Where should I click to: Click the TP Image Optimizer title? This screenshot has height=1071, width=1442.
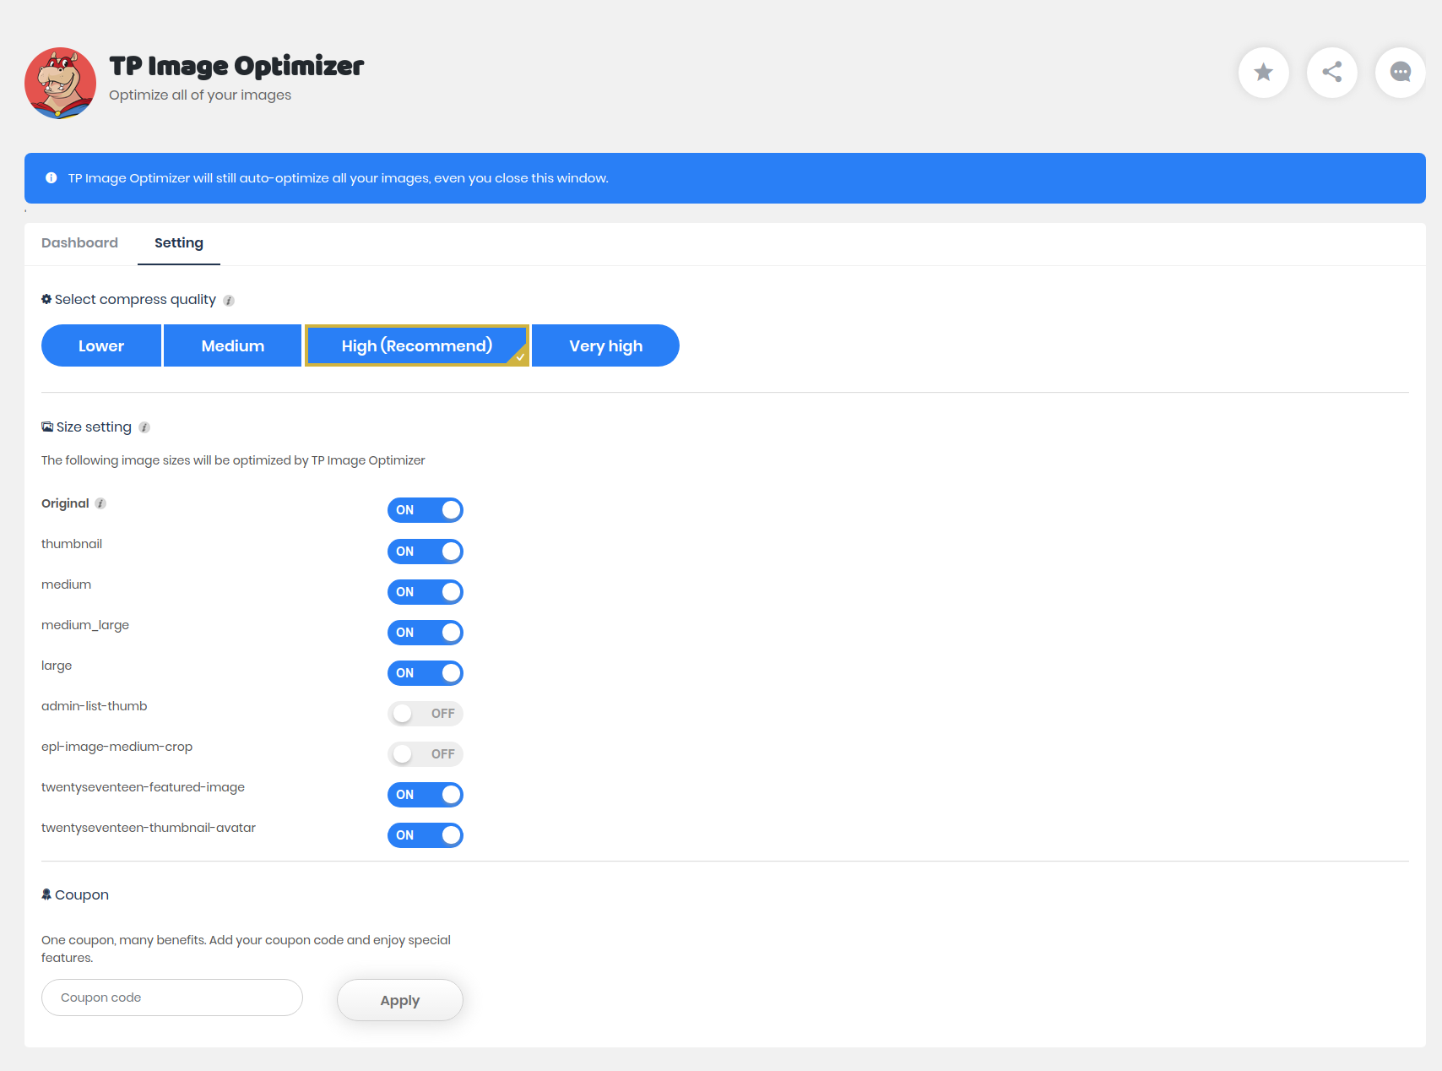(x=236, y=66)
